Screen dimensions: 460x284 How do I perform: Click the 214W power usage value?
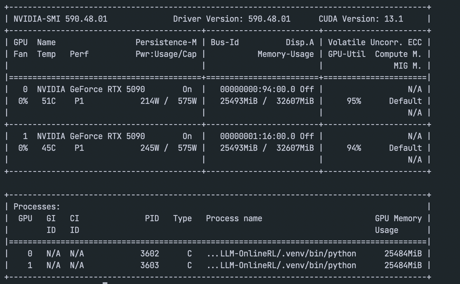pyautogui.click(x=150, y=101)
